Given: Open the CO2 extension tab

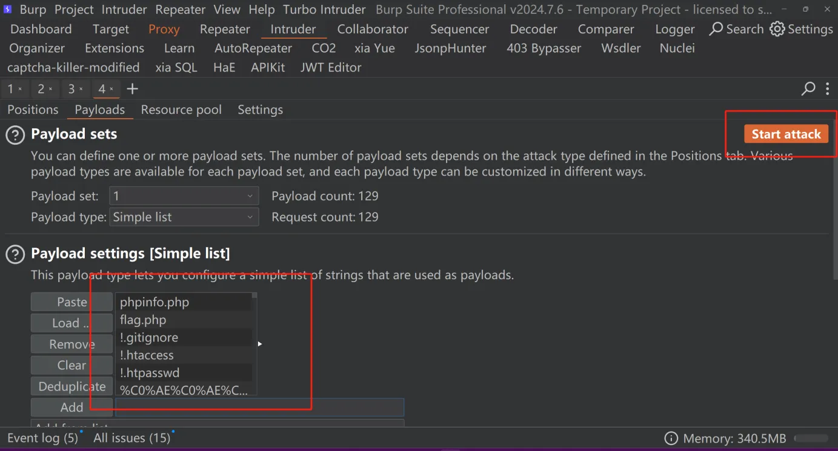Looking at the screenshot, I should [x=324, y=48].
